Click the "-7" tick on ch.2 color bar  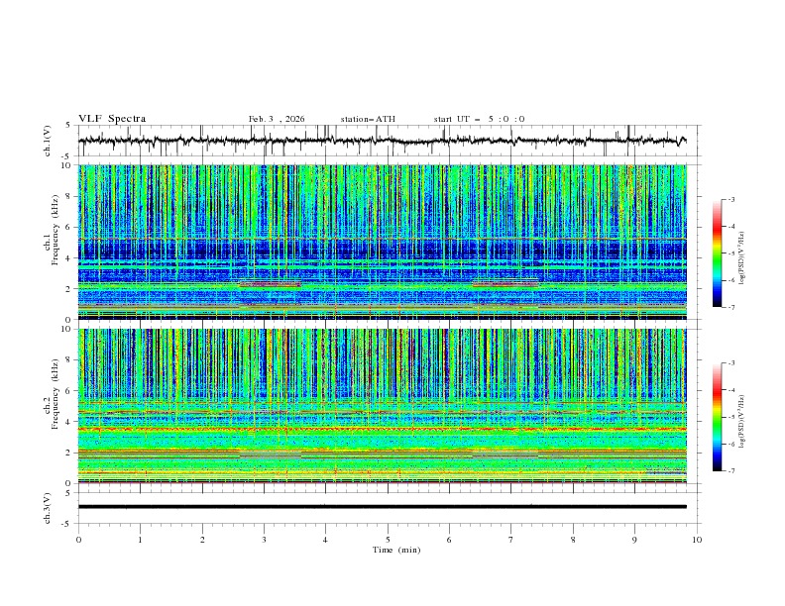(731, 471)
